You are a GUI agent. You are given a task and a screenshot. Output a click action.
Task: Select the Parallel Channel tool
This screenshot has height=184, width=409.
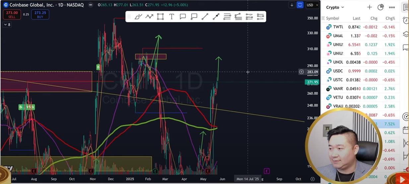249,17
